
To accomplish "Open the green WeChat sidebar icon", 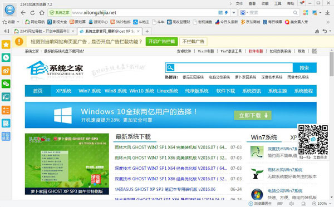I will [x=6, y=84].
